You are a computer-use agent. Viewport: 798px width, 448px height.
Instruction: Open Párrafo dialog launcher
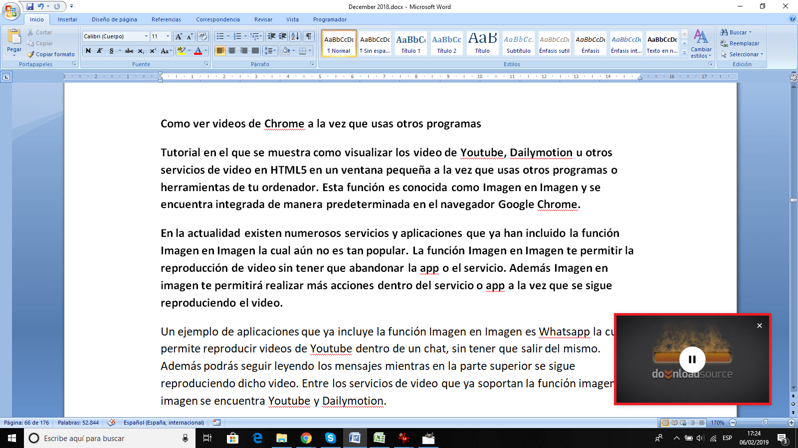click(x=312, y=64)
